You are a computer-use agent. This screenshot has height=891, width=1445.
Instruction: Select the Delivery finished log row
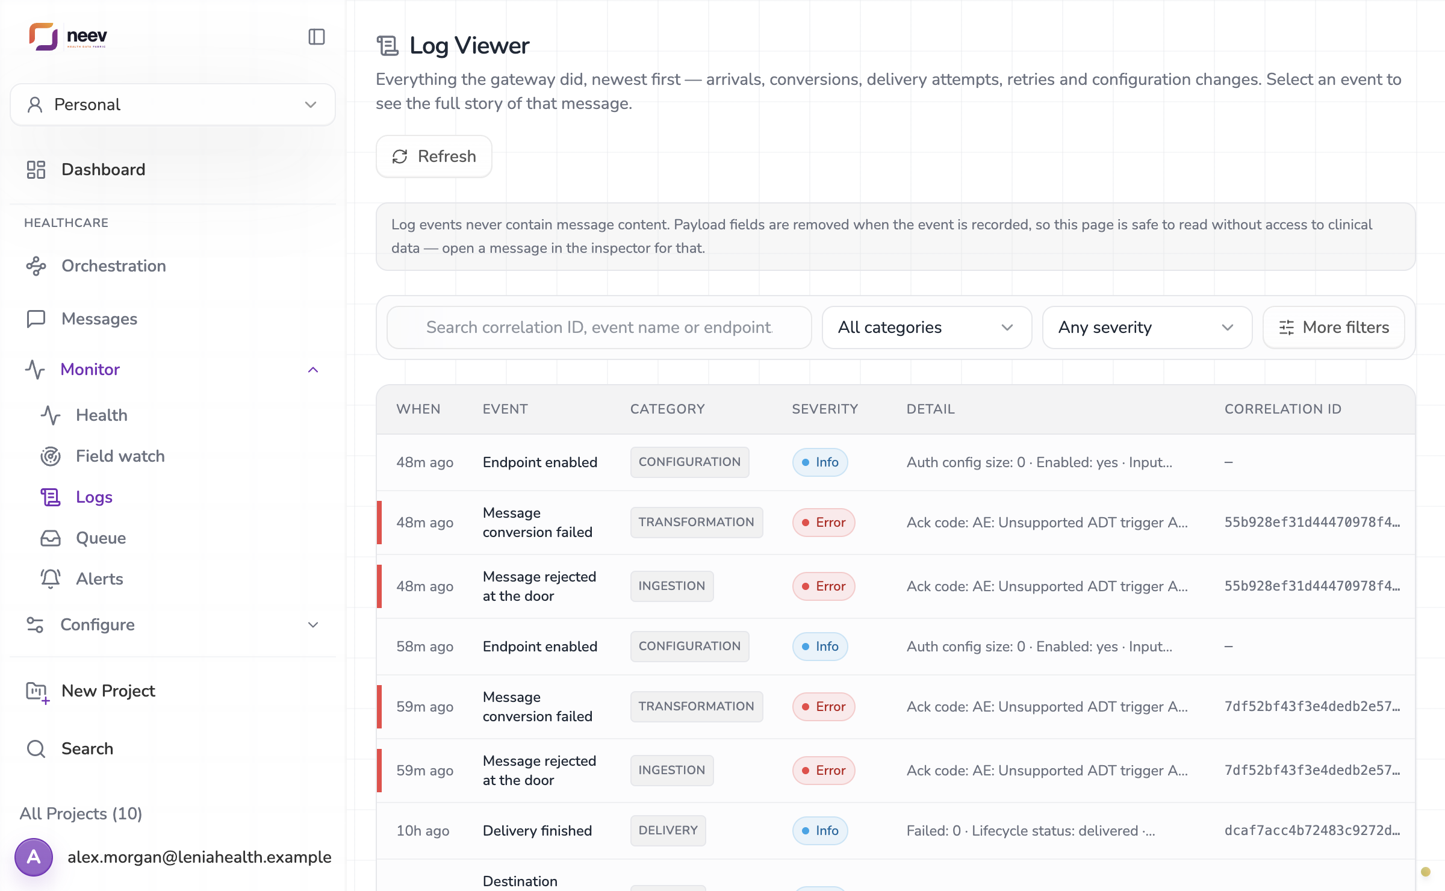tap(895, 831)
